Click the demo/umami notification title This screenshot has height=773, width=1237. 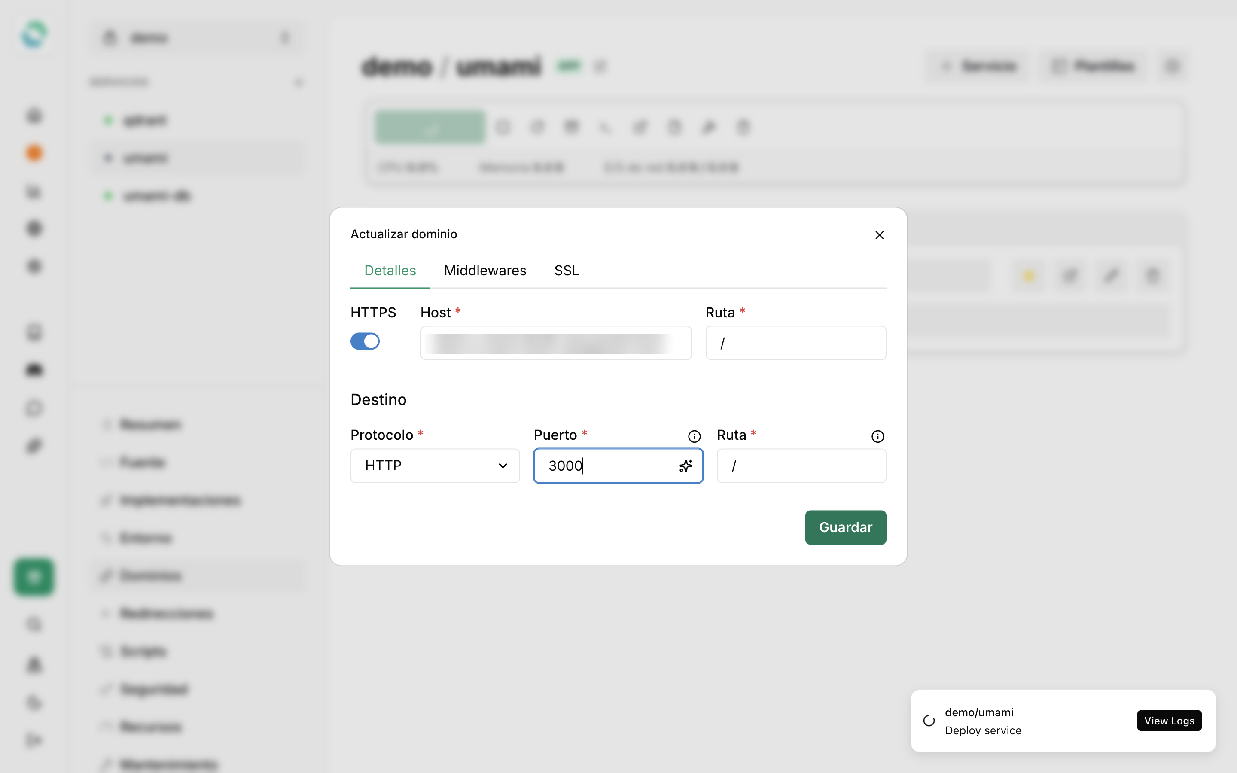(979, 712)
